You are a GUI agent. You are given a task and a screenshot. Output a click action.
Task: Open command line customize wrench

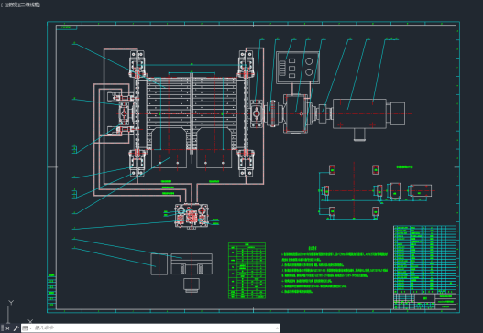point(16,328)
